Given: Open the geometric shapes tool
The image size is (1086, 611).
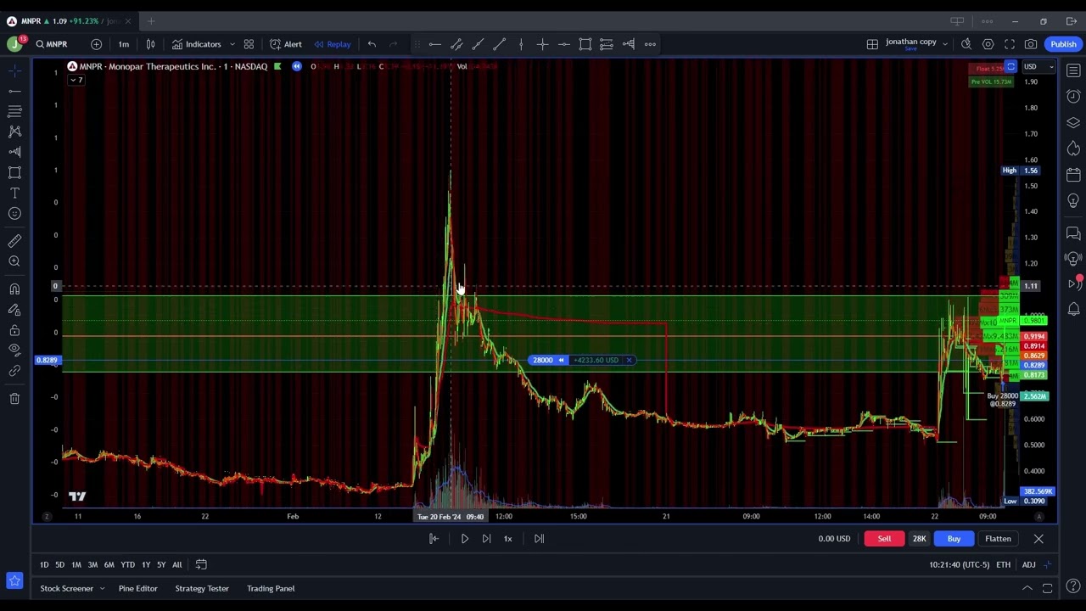Looking at the screenshot, I should click(14, 172).
